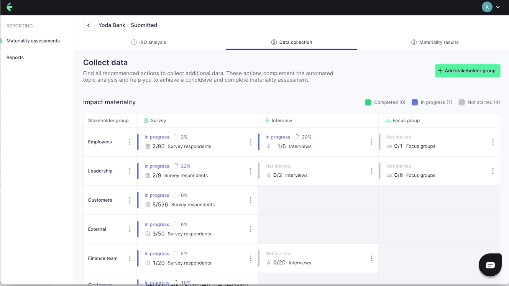Click Finance team survey 5% progress ring

175,253
